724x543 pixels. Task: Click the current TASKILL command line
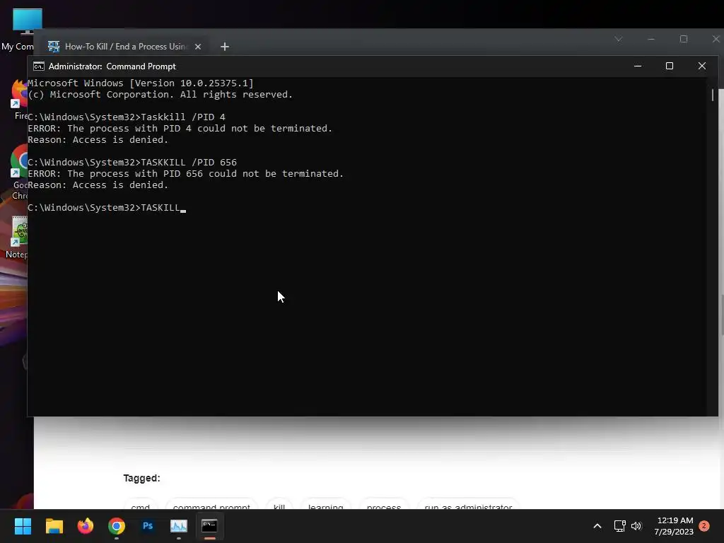point(106,208)
